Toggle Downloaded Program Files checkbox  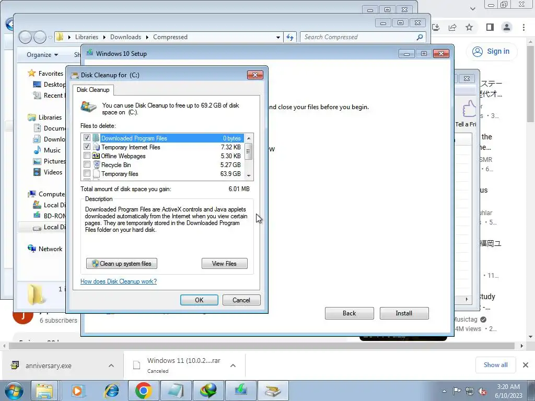(87, 138)
